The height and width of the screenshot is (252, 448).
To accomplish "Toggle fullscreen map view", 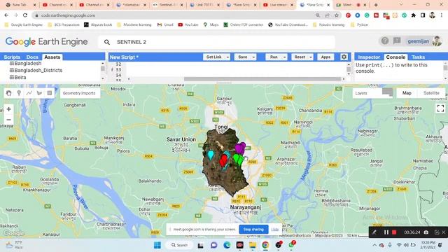I will pos(440,108).
